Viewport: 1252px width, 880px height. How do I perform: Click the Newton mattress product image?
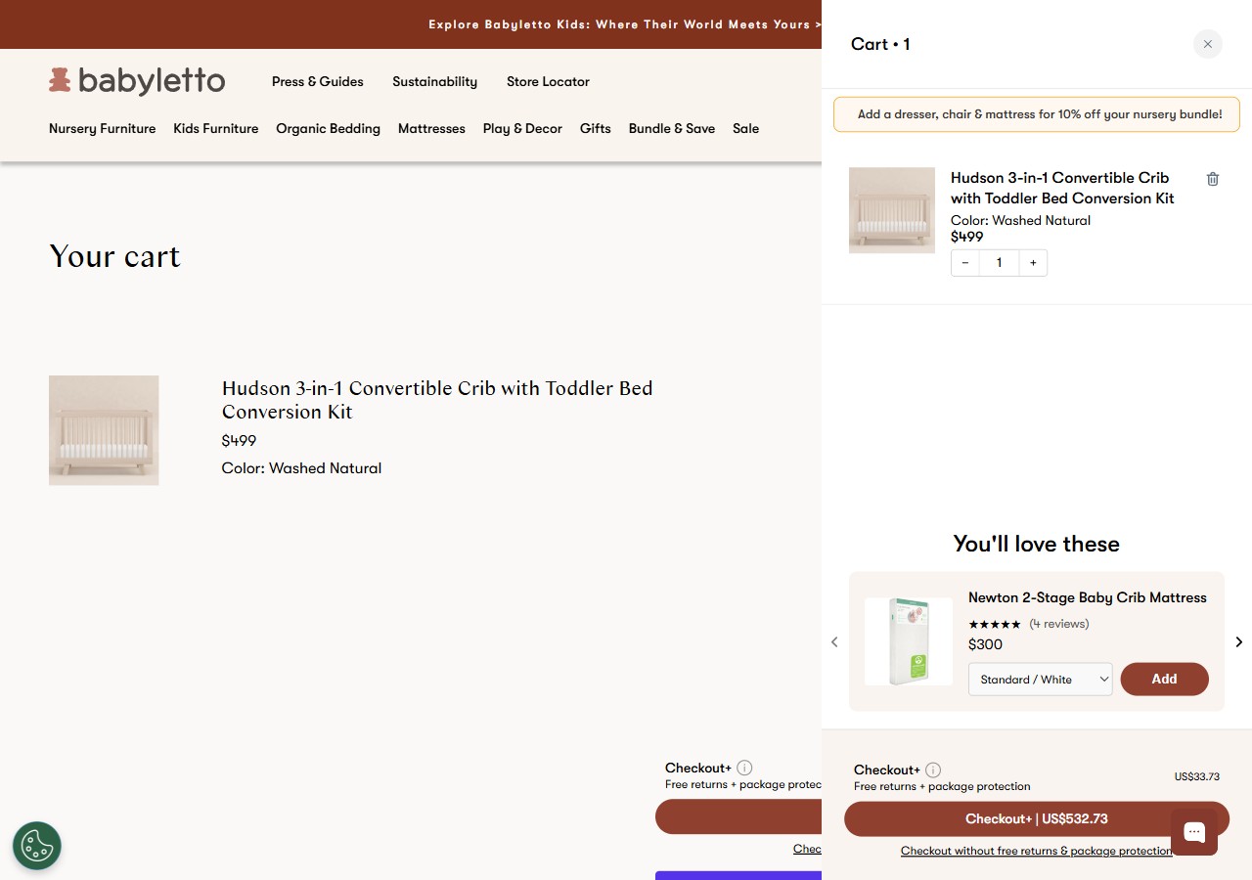point(909,641)
